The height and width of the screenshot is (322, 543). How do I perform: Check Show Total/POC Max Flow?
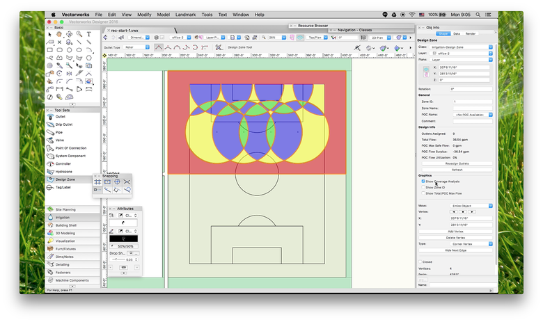(x=422, y=193)
